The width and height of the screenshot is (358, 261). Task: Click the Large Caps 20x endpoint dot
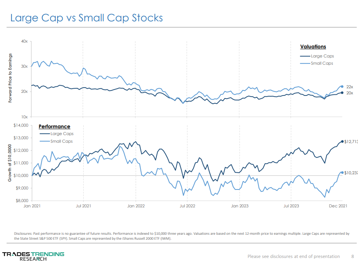342,93
